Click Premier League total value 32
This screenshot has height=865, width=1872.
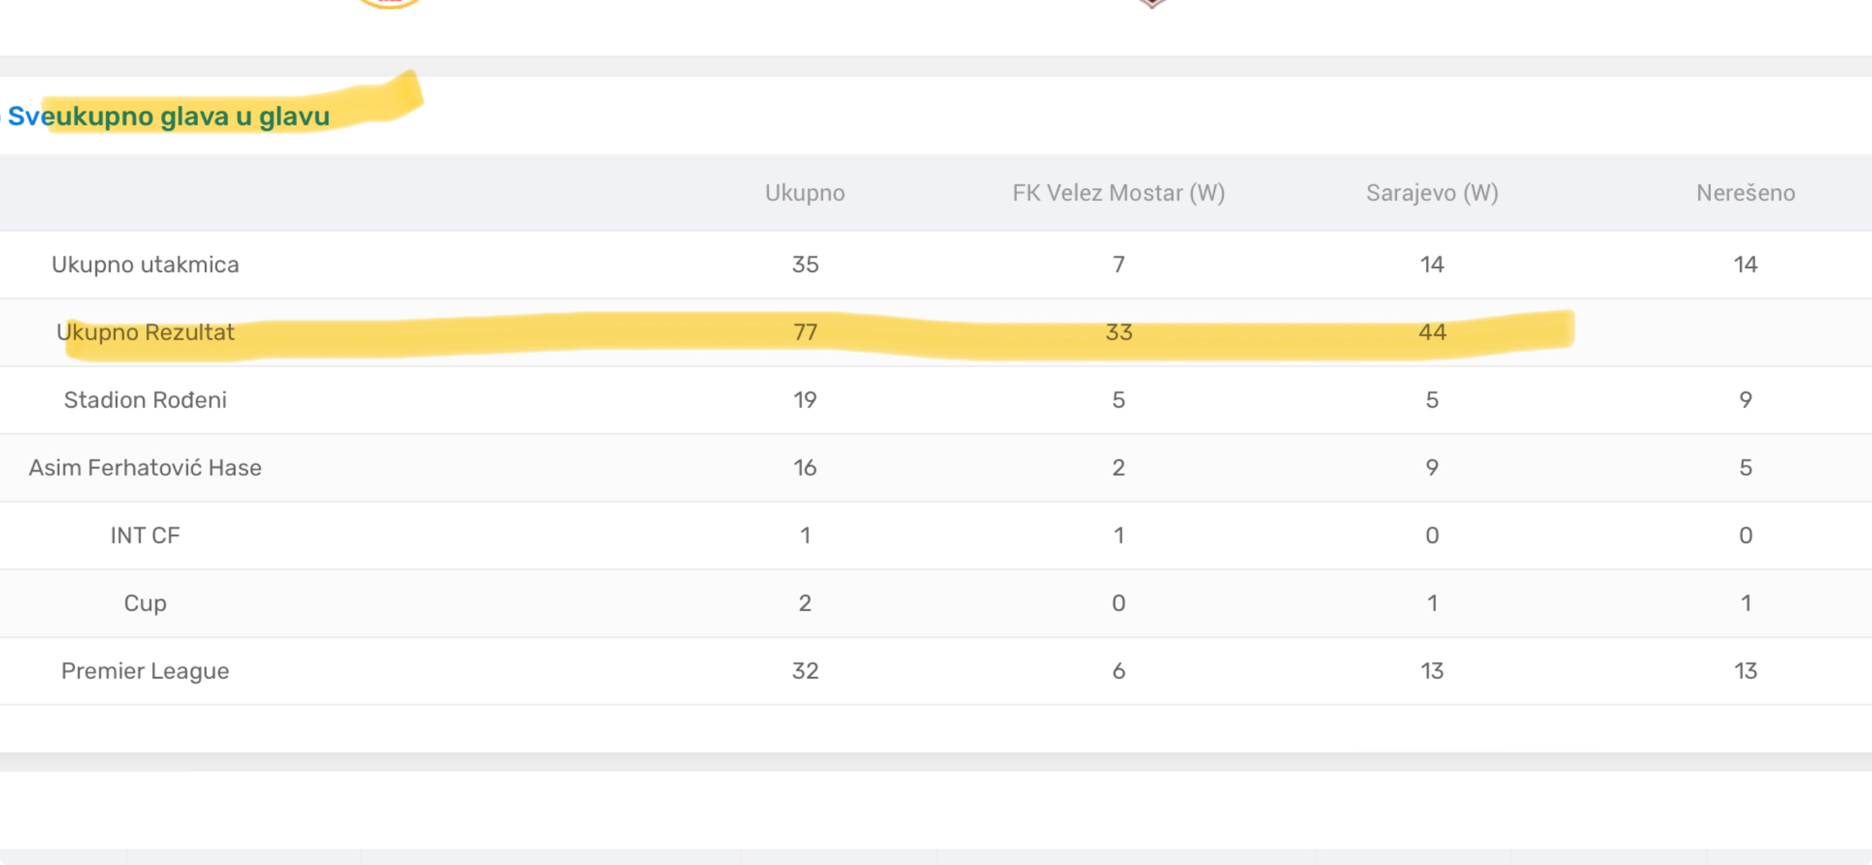coord(805,670)
